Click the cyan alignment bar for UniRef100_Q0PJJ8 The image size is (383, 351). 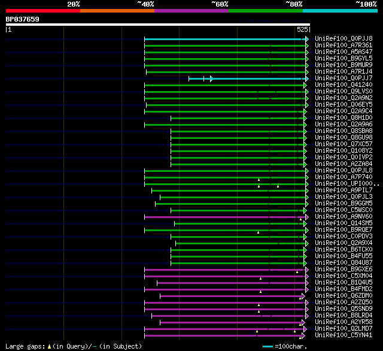[226, 39]
